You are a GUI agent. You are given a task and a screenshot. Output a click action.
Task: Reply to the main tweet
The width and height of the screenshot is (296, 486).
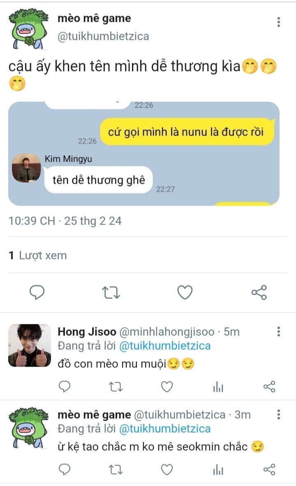(37, 293)
